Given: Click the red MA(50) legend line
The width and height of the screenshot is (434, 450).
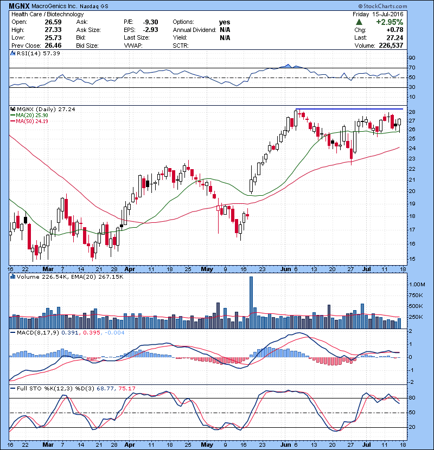Looking at the screenshot, I should pos(13,121).
